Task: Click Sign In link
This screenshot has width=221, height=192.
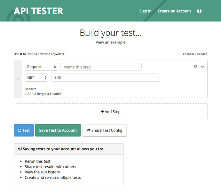Action: (145, 11)
